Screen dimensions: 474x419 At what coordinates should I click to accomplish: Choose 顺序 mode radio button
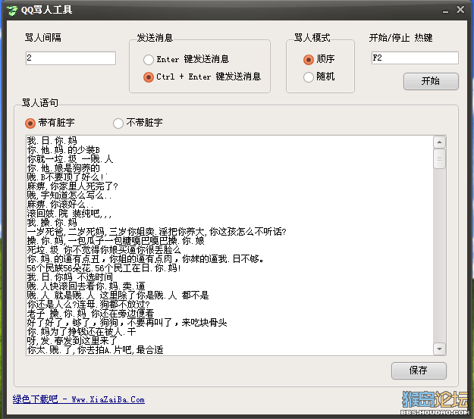pyautogui.click(x=319, y=59)
